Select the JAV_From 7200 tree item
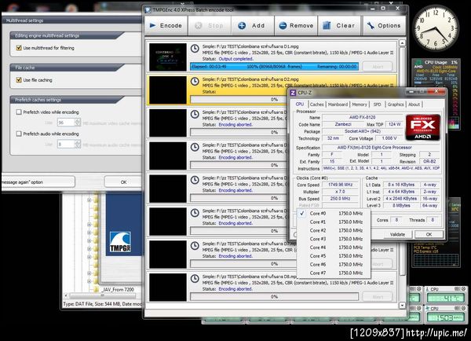This screenshot has height=341, width=471. click(118, 290)
